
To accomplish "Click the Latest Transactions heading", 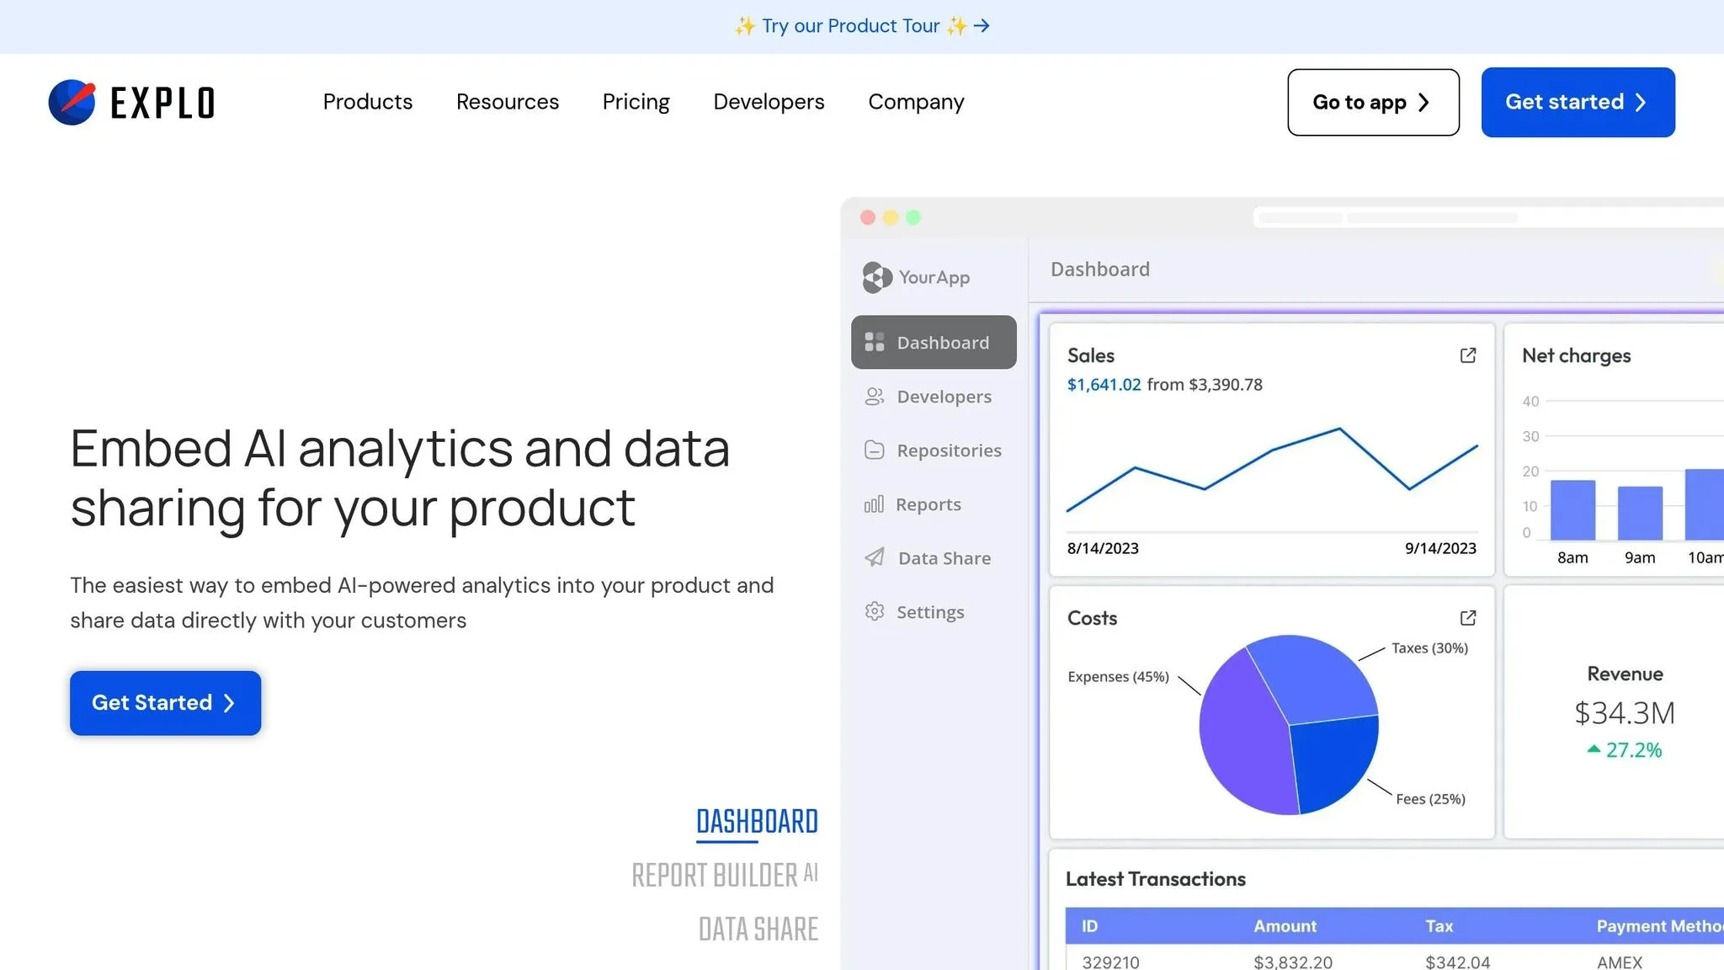I will [x=1155, y=879].
